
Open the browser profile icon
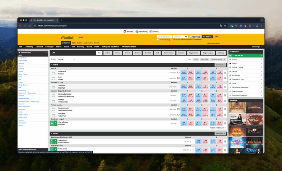(x=257, y=26)
